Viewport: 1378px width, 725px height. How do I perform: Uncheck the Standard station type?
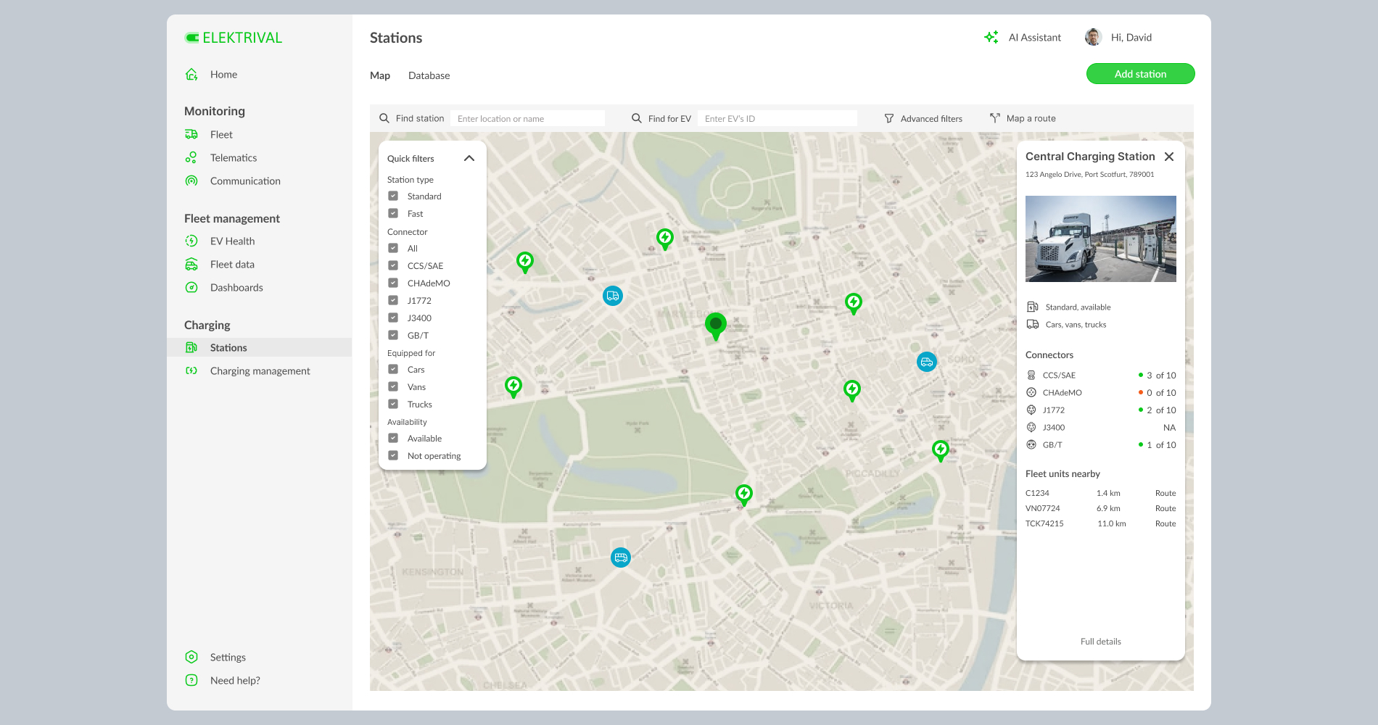(393, 196)
